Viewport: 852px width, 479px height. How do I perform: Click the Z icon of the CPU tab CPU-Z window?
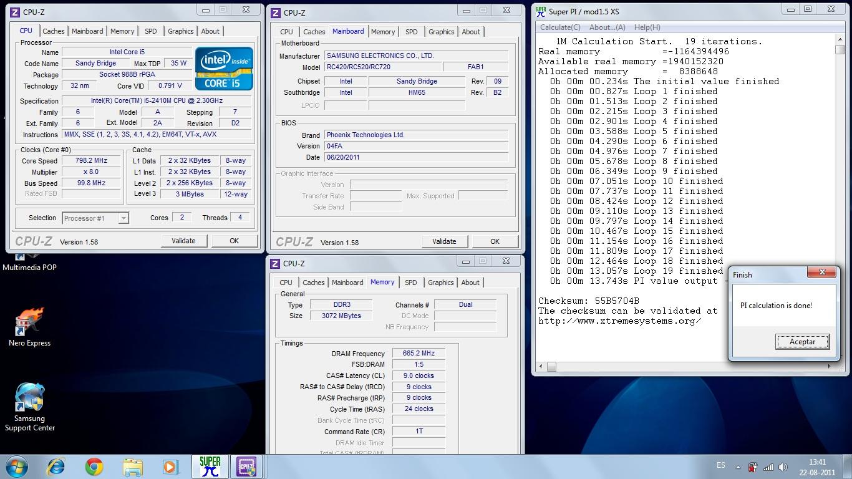(x=15, y=12)
